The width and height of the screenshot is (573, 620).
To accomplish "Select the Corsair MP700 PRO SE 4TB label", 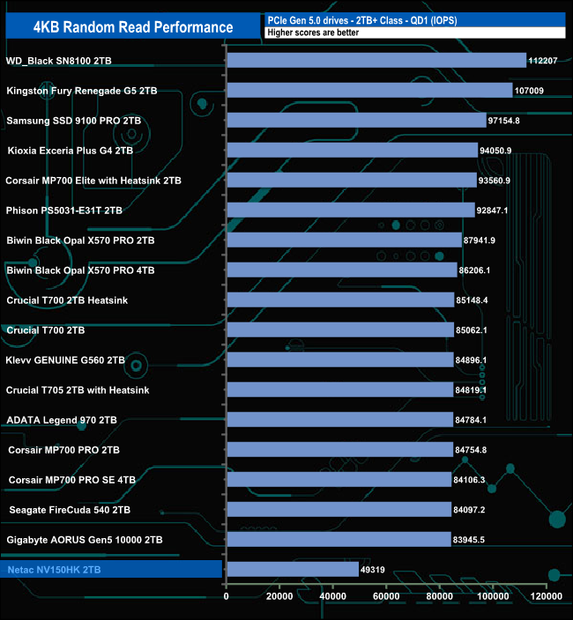I will pos(72,480).
